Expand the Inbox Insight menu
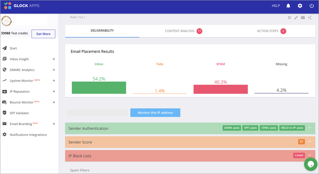This screenshot has width=319, height=174. 54,59
